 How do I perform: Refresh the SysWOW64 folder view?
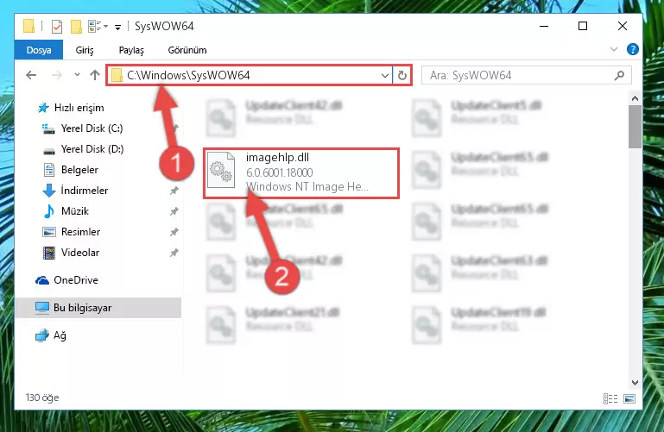[402, 76]
